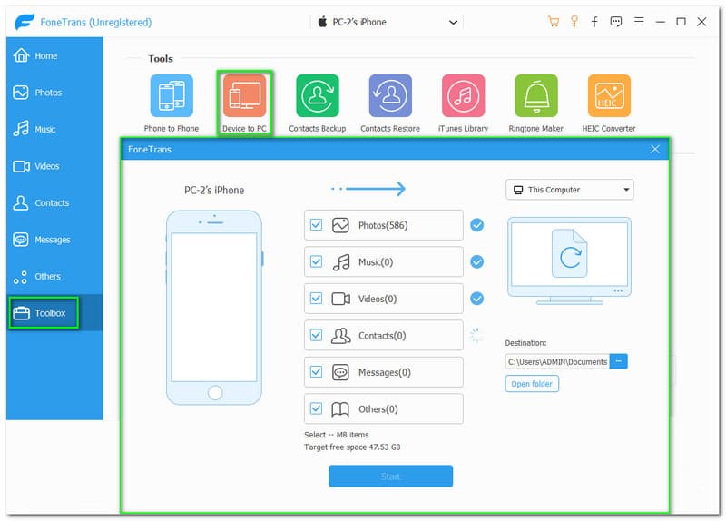The height and width of the screenshot is (521, 726).
Task: Click the iPhone device illustration
Action: [214, 308]
